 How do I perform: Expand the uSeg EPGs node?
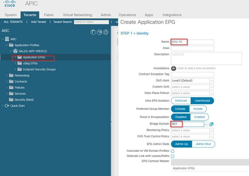point(15,63)
